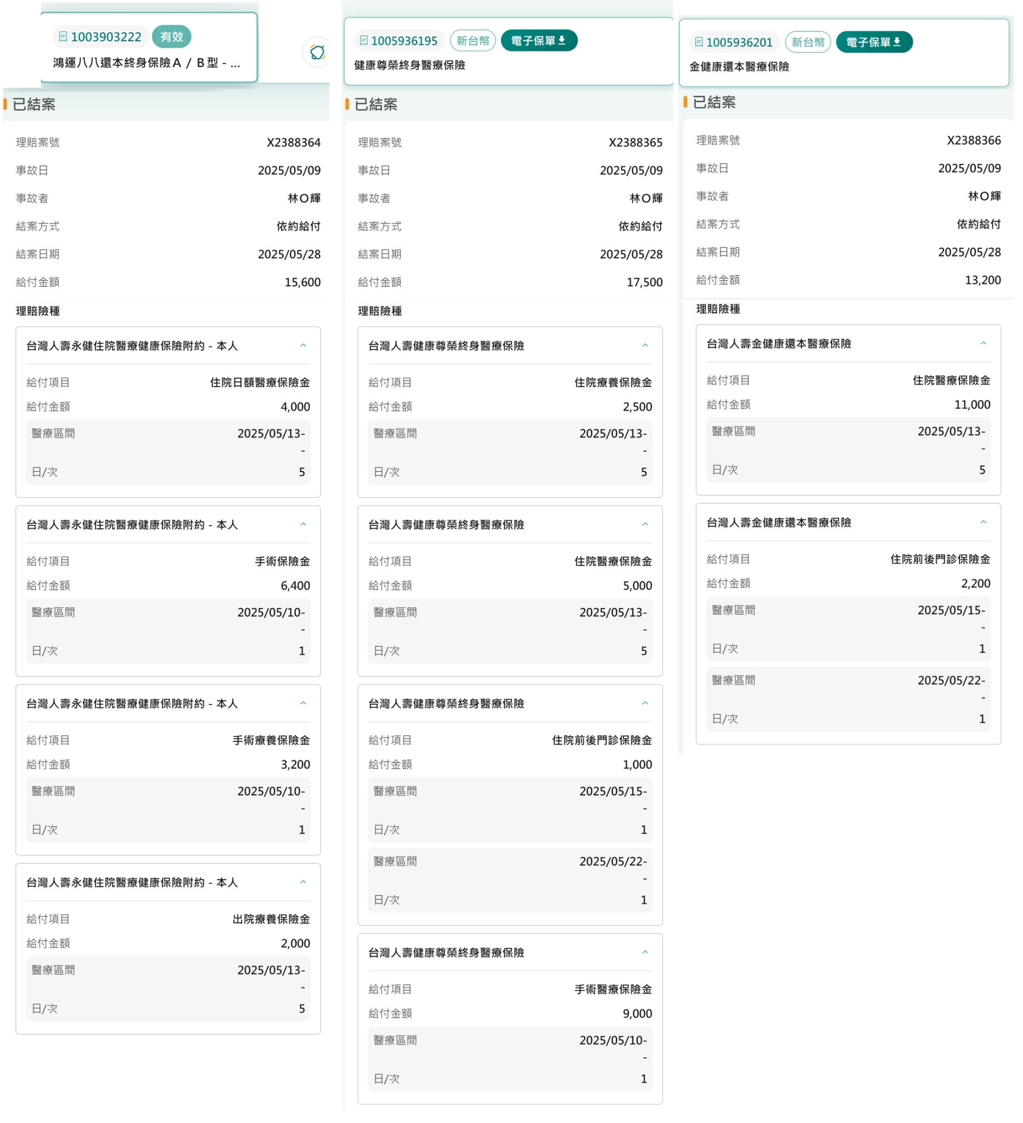Click the 已結案 heading above claim X2388364
Image resolution: width=1023 pixels, height=1123 pixels.
34,104
